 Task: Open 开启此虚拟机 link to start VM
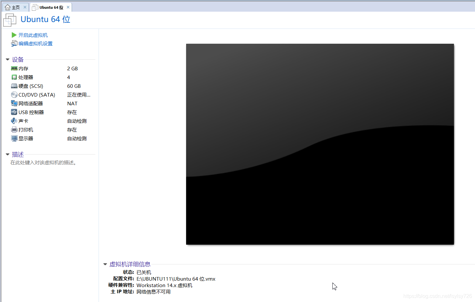pos(33,35)
